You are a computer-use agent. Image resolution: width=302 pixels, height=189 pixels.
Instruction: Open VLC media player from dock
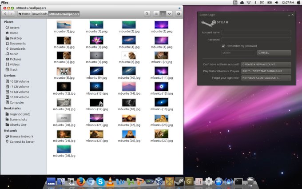pyautogui.click(x=110, y=181)
